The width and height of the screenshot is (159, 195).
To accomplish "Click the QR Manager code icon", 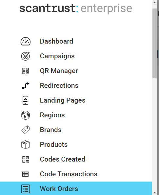I will [x=26, y=71].
